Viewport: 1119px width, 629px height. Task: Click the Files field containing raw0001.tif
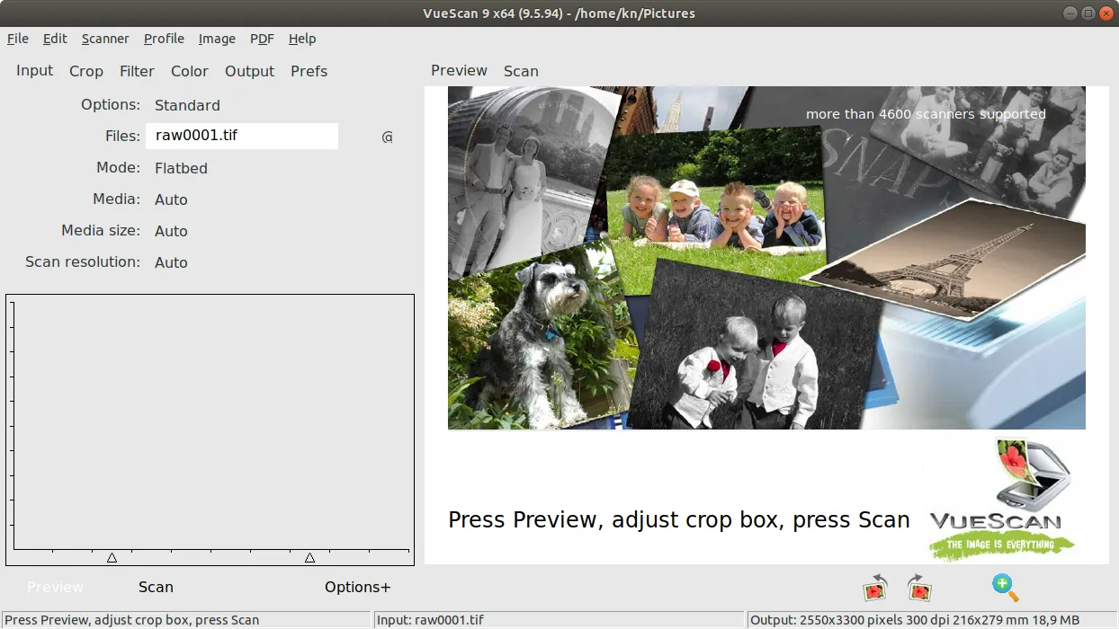click(x=241, y=136)
